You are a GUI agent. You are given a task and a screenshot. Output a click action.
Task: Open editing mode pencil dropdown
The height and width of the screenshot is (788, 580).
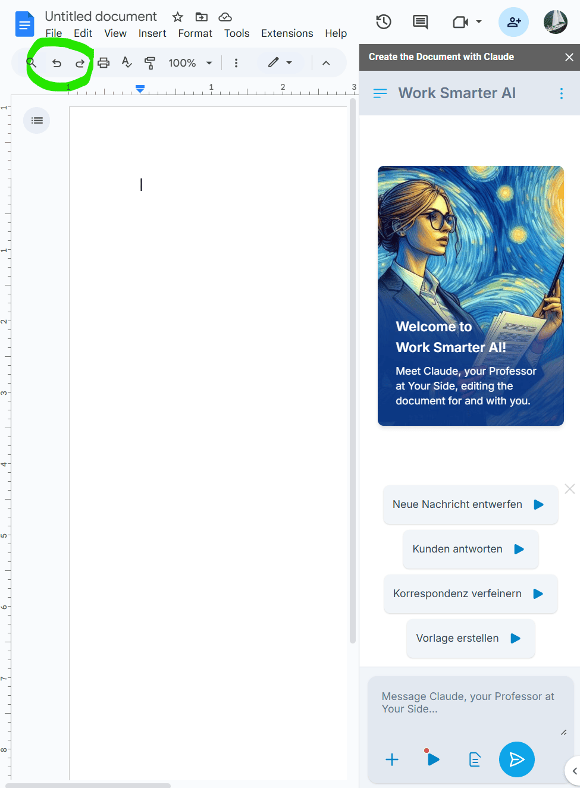(x=280, y=63)
